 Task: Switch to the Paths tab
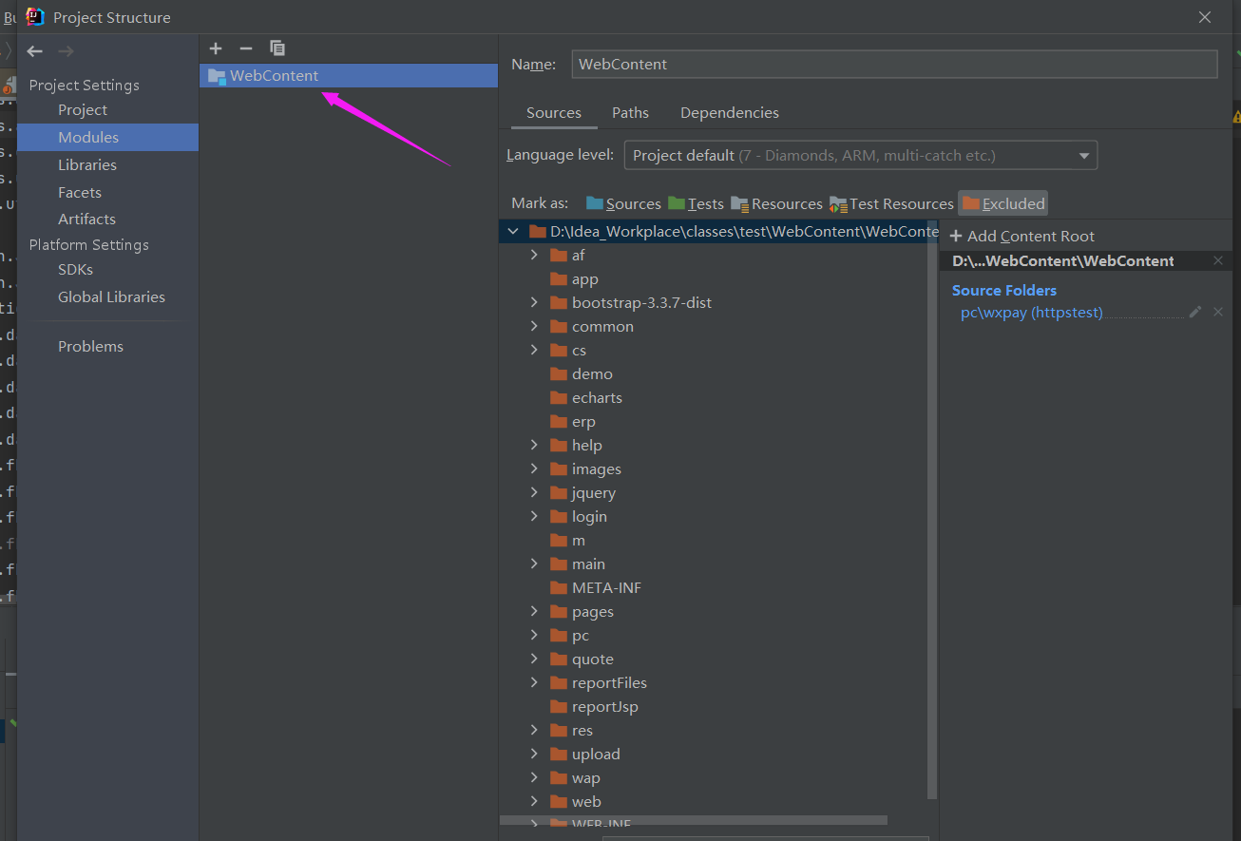click(x=630, y=112)
